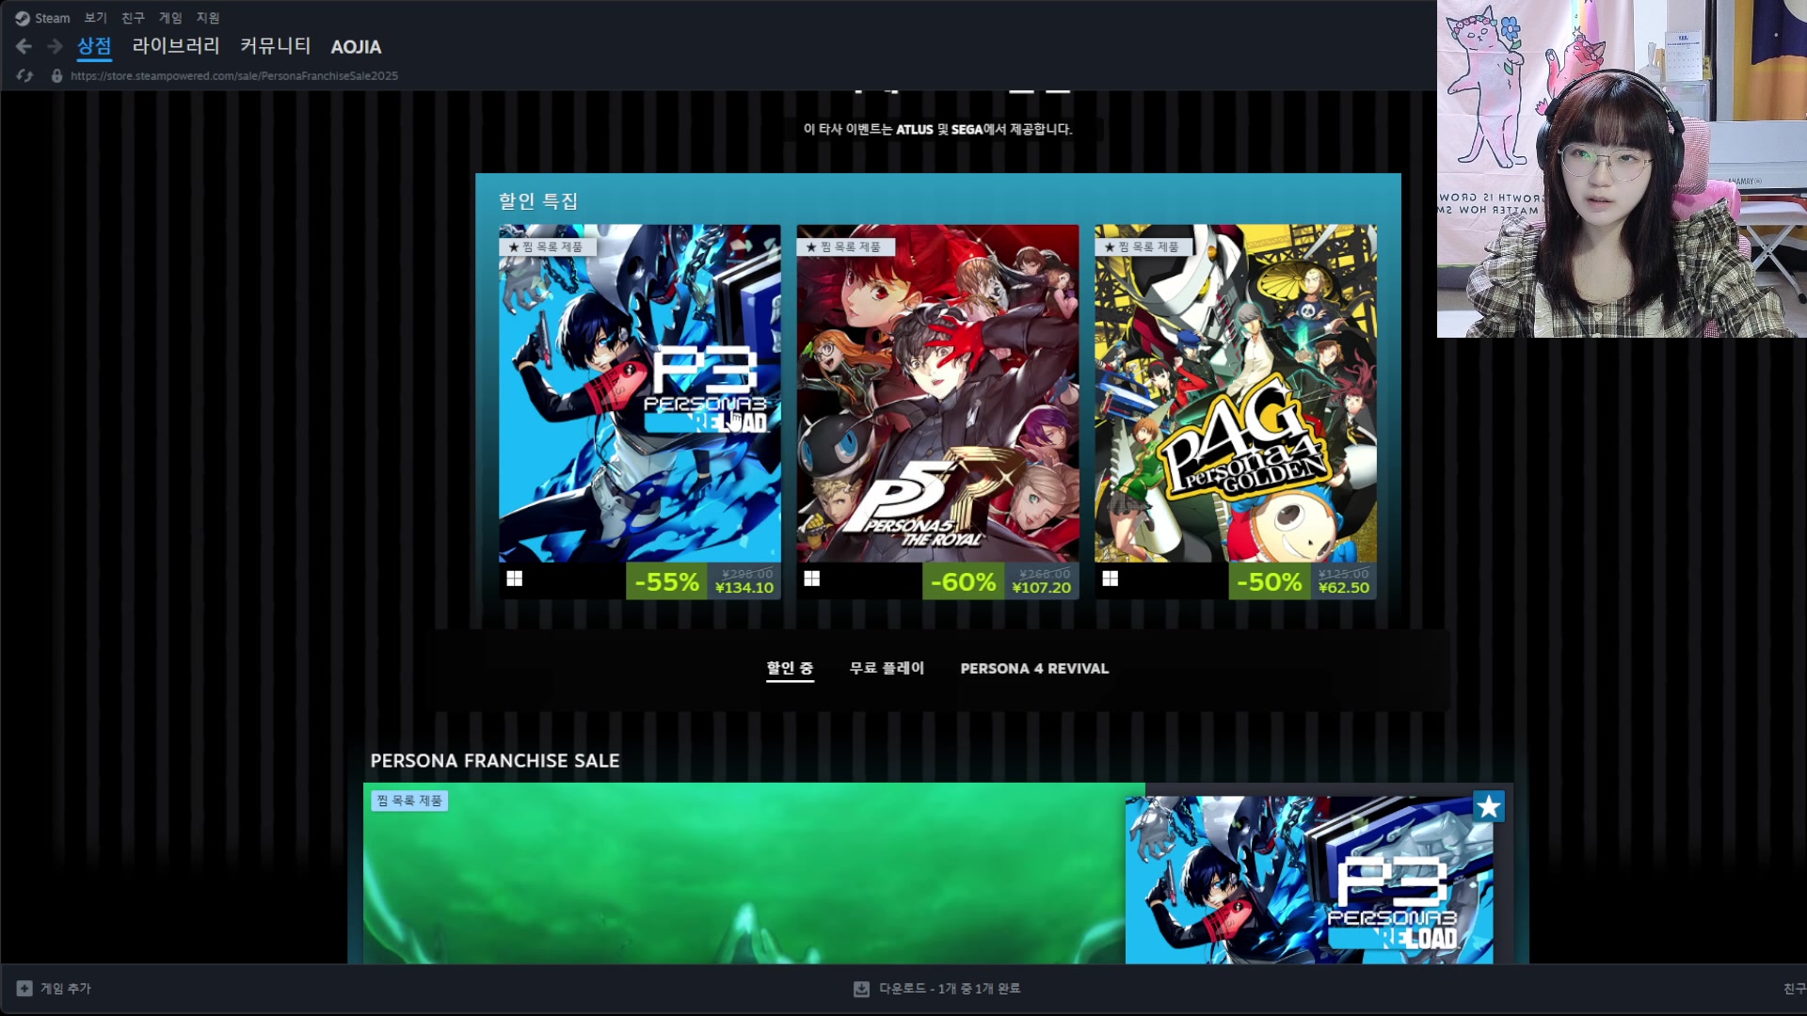Click the 할인 특집 heading
1807x1016 pixels.
pos(538,200)
